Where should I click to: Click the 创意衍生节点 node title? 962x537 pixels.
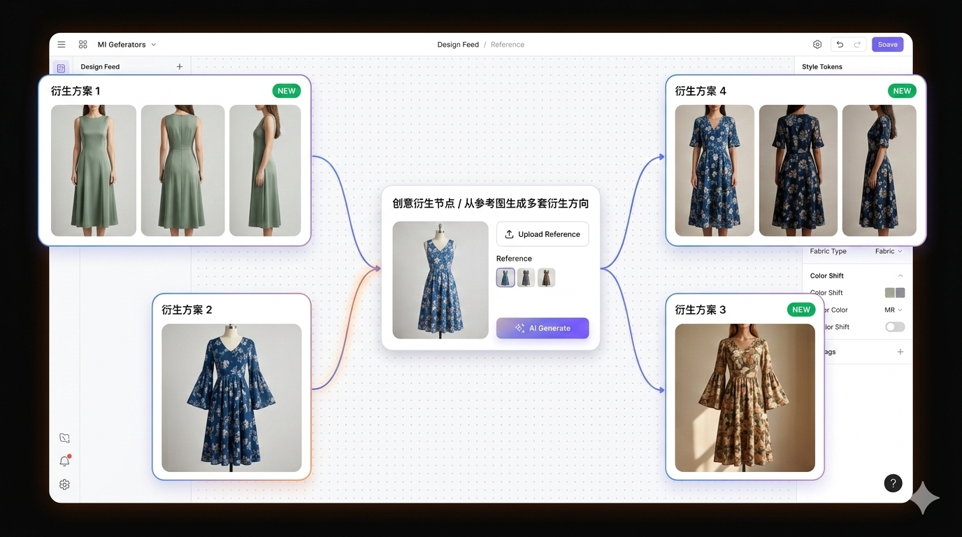tap(491, 203)
